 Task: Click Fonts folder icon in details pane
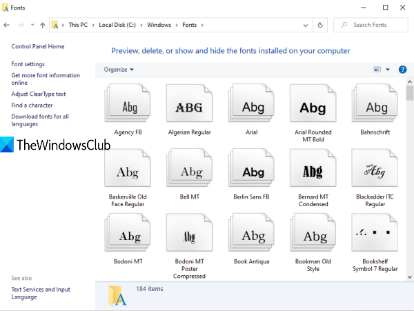[x=117, y=296]
